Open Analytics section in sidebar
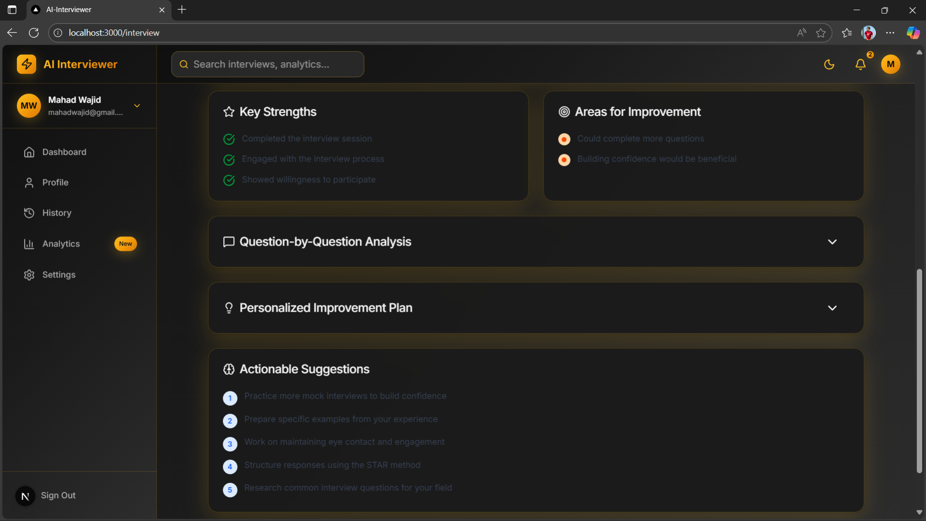This screenshot has height=521, width=926. point(61,244)
